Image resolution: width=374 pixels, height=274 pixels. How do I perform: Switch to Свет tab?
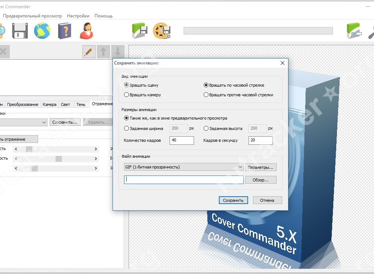[x=65, y=104]
